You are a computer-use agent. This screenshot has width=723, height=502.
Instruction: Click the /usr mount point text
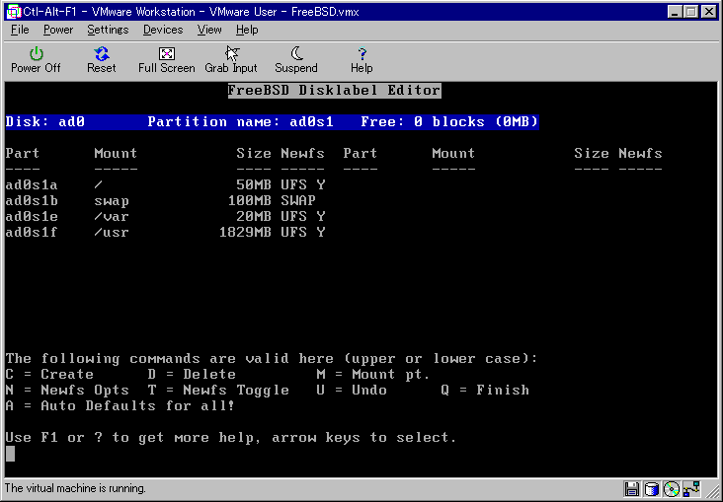pos(112,232)
